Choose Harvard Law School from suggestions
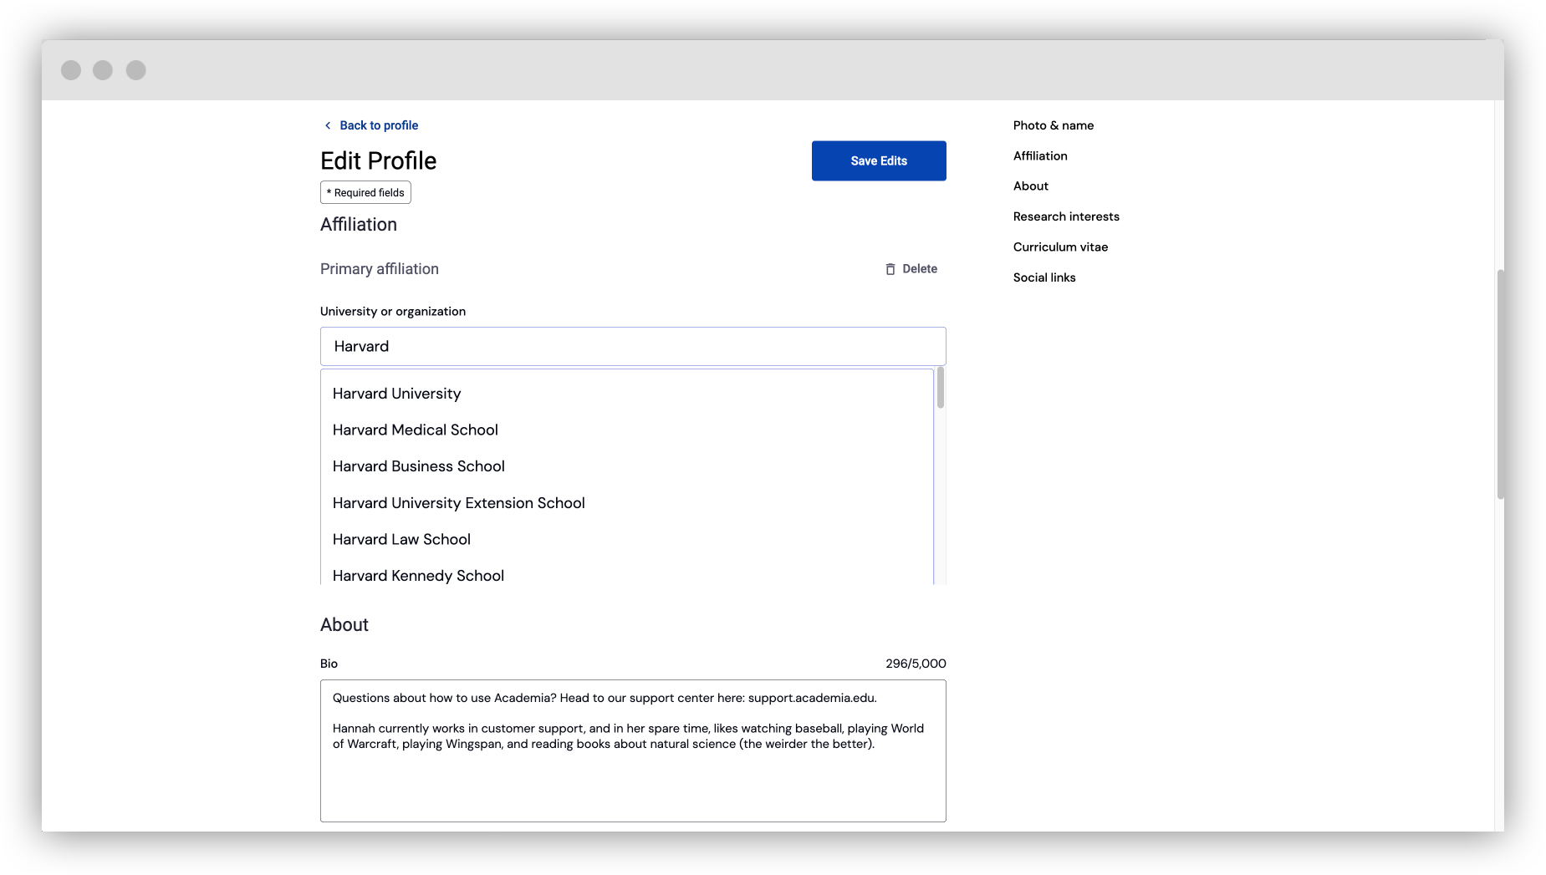 coord(401,539)
